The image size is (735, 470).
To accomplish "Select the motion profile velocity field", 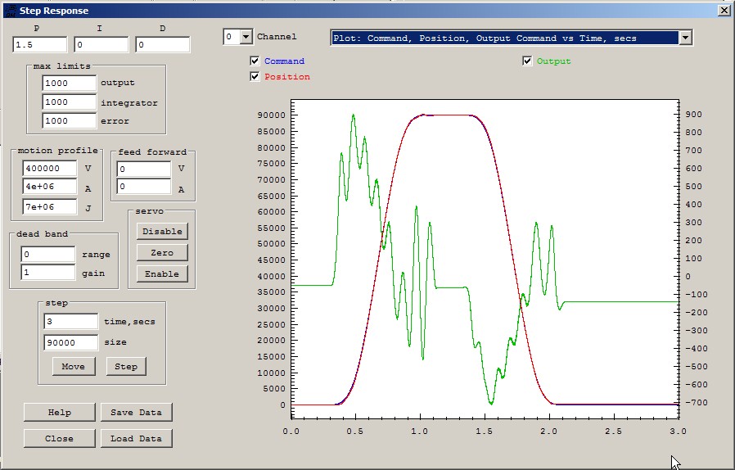I will [49, 168].
